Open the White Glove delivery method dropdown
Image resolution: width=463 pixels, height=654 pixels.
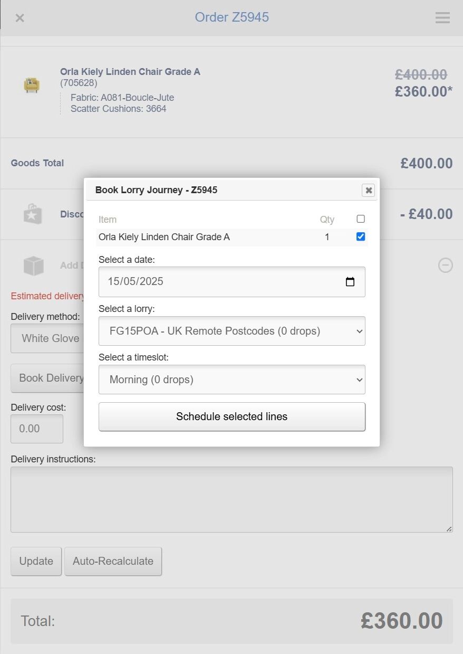point(47,338)
